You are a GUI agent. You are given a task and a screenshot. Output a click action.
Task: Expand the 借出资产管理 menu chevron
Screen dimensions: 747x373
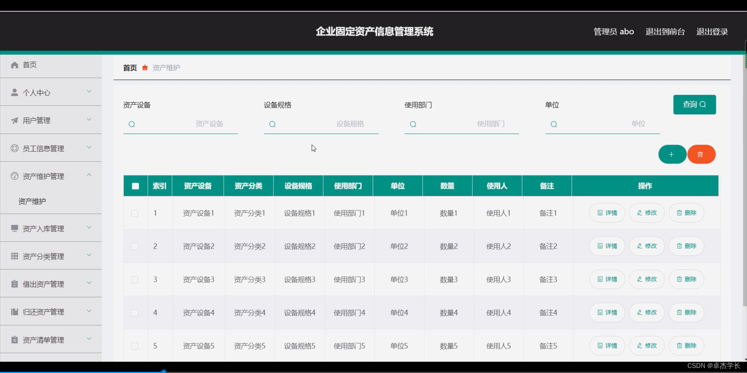point(89,283)
